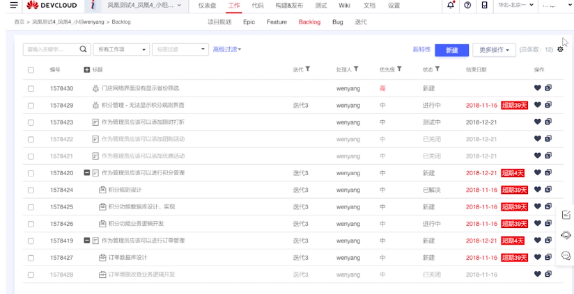The image size is (574, 294).
Task: Tick the checkbox for item 1578425
Action: coord(31,207)
